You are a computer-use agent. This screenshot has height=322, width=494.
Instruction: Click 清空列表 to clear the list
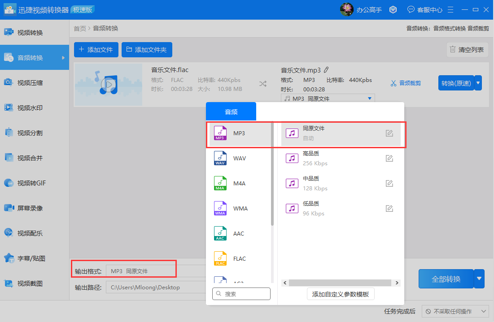pos(467,49)
